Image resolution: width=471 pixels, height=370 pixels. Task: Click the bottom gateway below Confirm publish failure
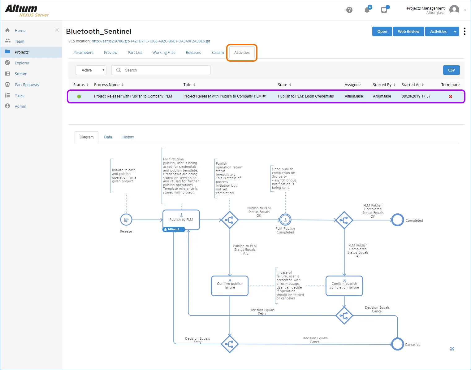click(x=230, y=344)
